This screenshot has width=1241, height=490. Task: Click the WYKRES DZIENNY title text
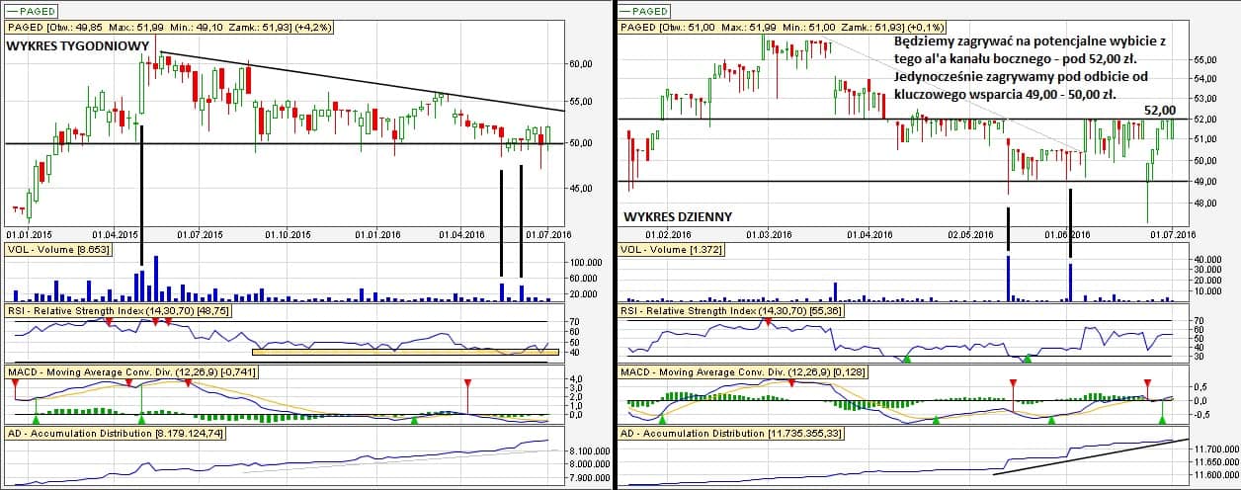point(679,216)
